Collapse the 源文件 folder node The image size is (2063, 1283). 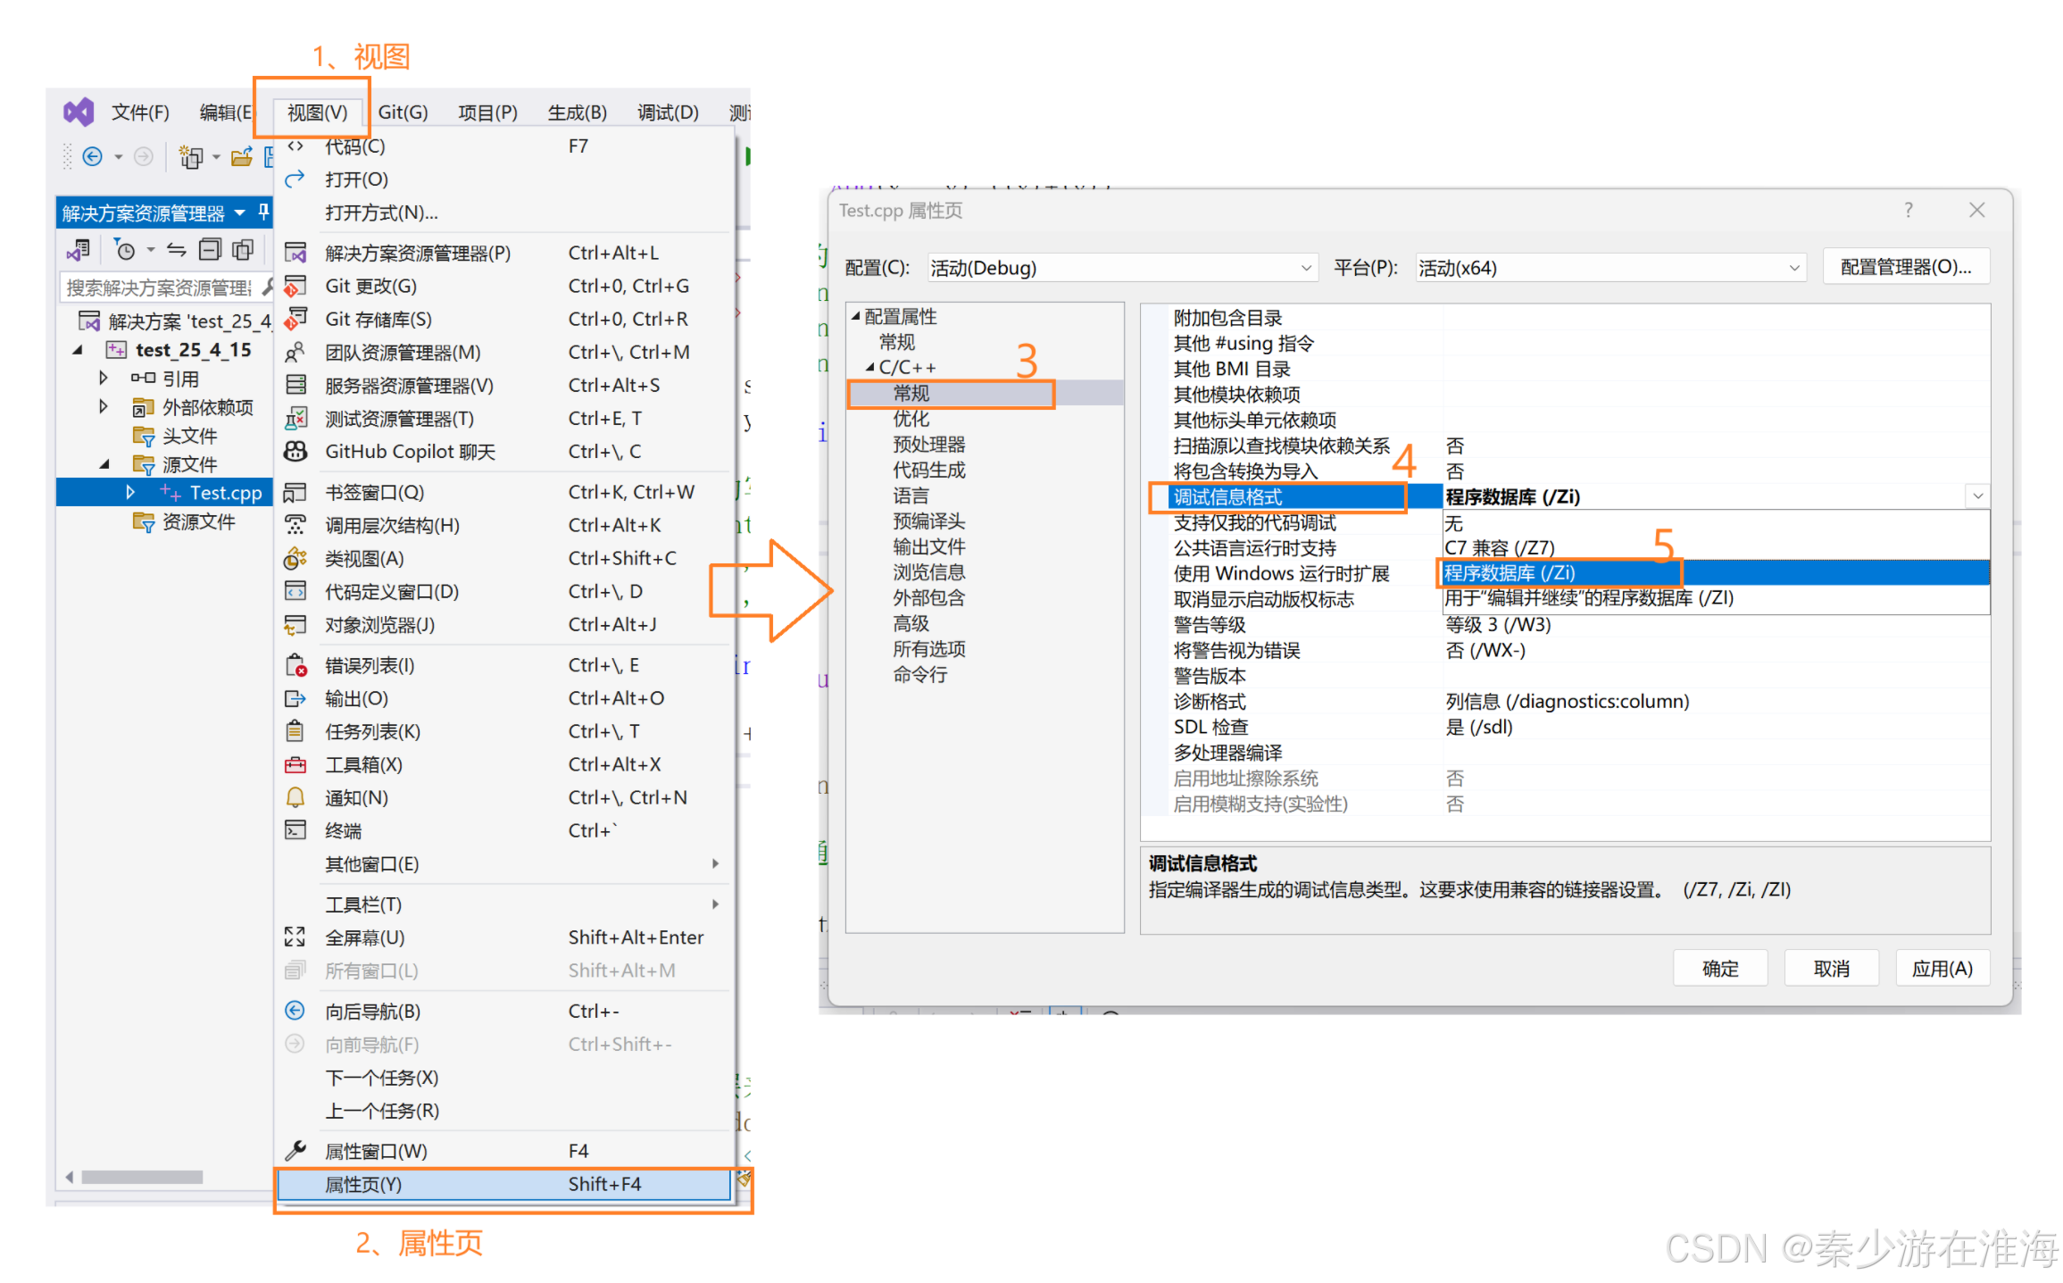click(104, 464)
